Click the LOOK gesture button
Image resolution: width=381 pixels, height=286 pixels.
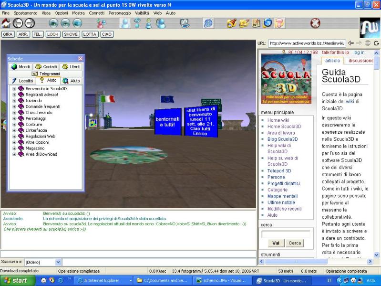53,34
